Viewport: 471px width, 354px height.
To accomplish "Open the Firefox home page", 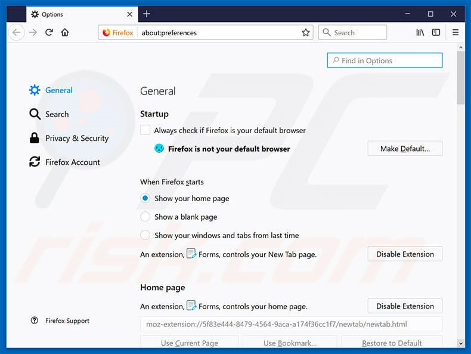I will [x=65, y=32].
